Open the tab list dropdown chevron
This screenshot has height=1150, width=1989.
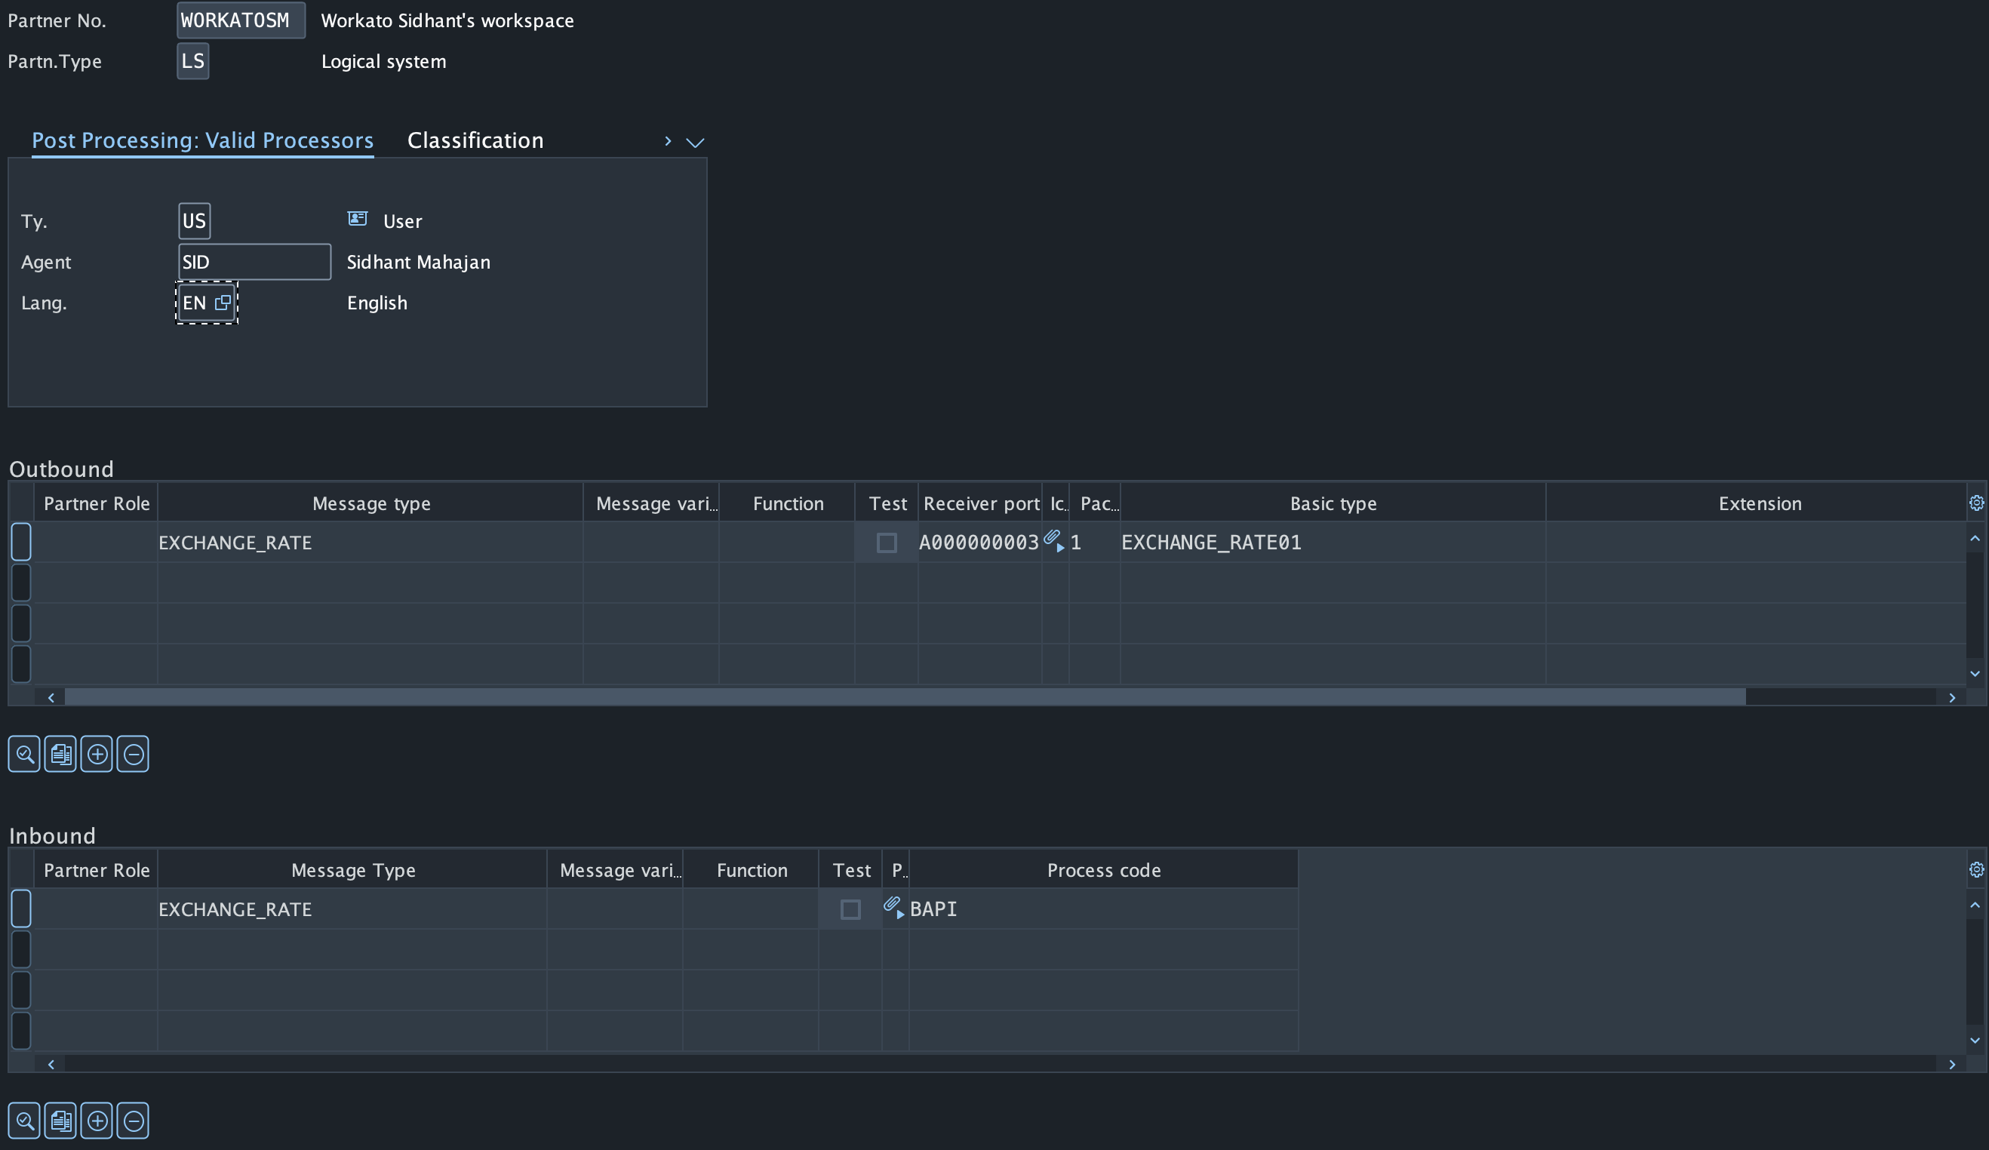[x=695, y=142]
